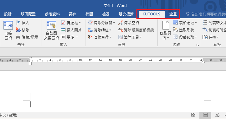The width and height of the screenshot is (226, 119).
Task: Click 清除段落底部横线 button
Action: pyautogui.click(x=136, y=30)
